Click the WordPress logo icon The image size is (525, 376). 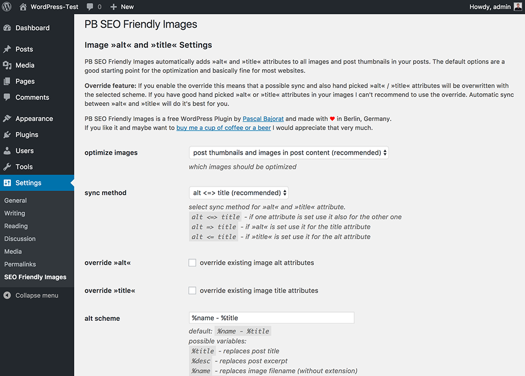pos(7,7)
